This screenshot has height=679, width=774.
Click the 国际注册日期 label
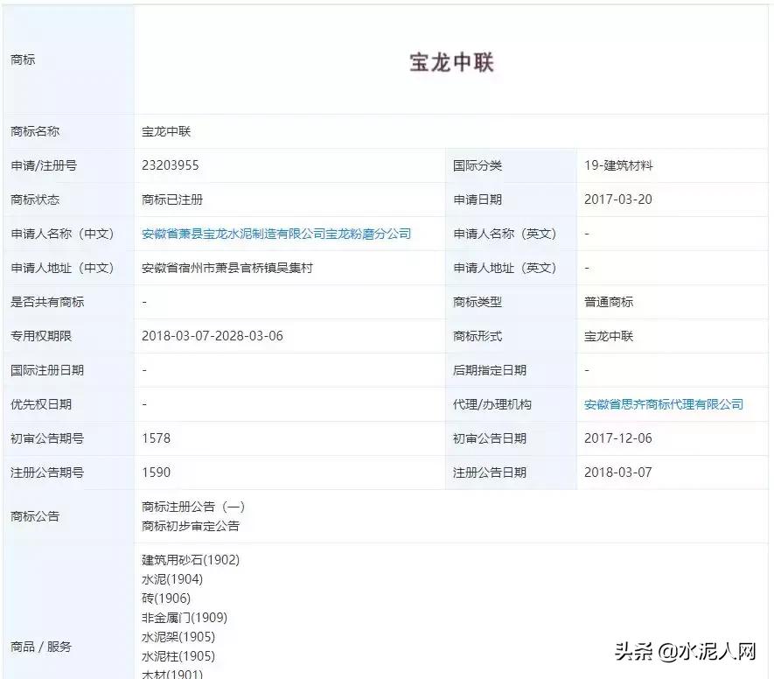click(47, 370)
